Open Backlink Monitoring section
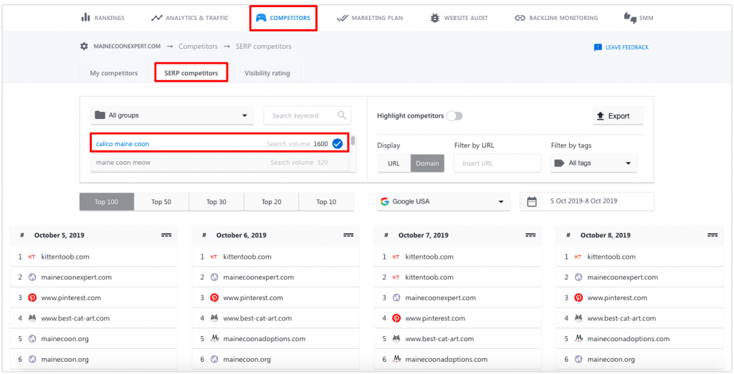 [556, 18]
